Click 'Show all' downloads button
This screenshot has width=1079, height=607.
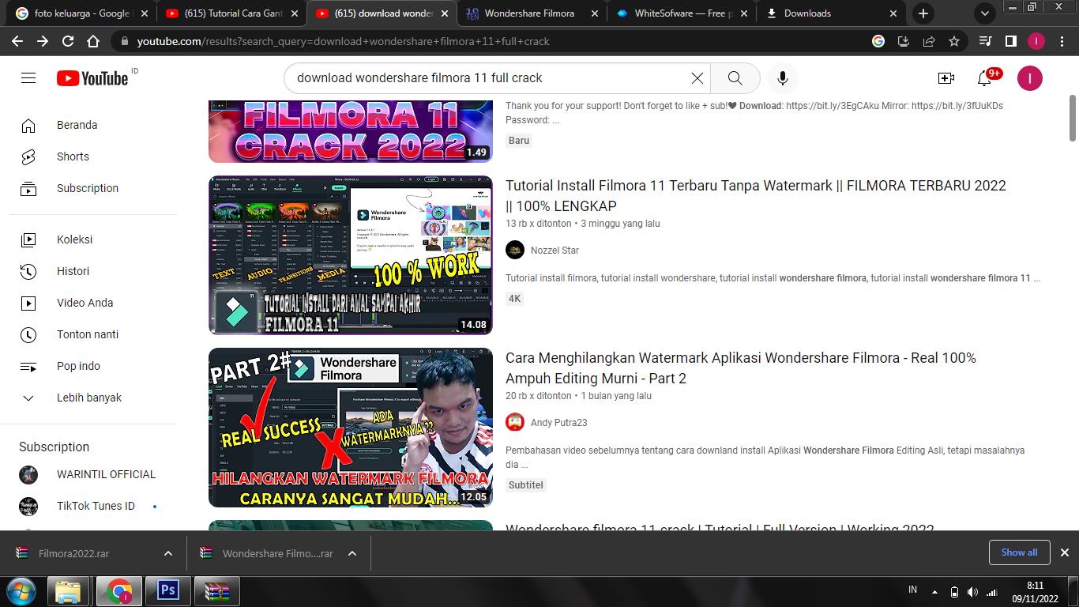1018,552
